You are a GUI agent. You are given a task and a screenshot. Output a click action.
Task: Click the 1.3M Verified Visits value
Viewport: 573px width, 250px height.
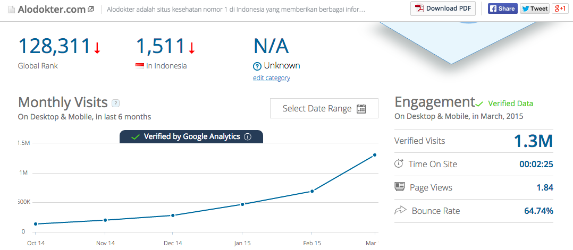534,141
